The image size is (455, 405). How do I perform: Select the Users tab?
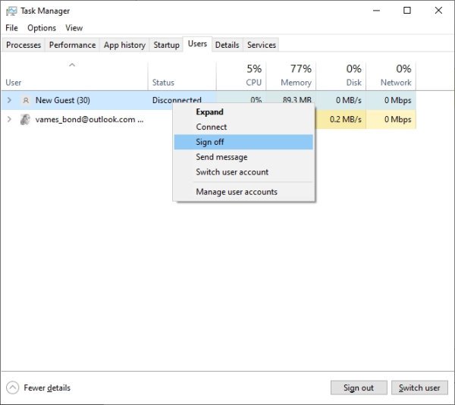click(197, 44)
